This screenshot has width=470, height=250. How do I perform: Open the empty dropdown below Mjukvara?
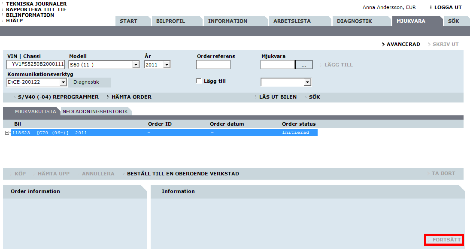(x=286, y=82)
